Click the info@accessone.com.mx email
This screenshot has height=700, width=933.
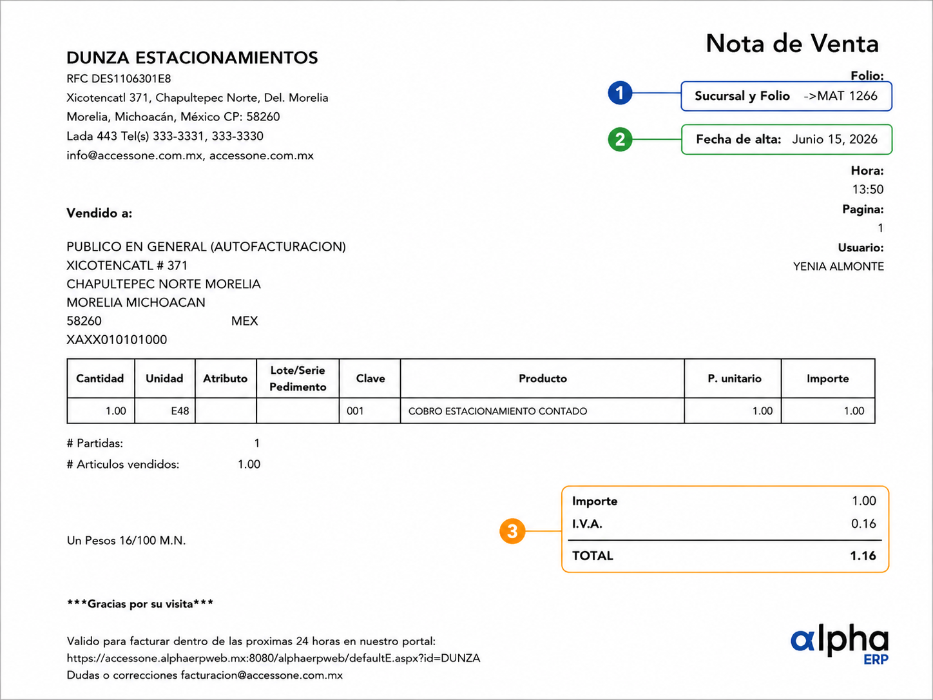pos(135,155)
